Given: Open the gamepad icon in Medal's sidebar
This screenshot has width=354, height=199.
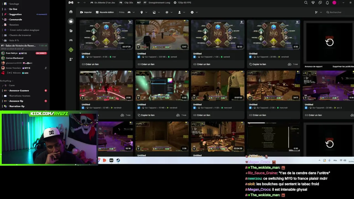Looking at the screenshot, I should 71,40.
